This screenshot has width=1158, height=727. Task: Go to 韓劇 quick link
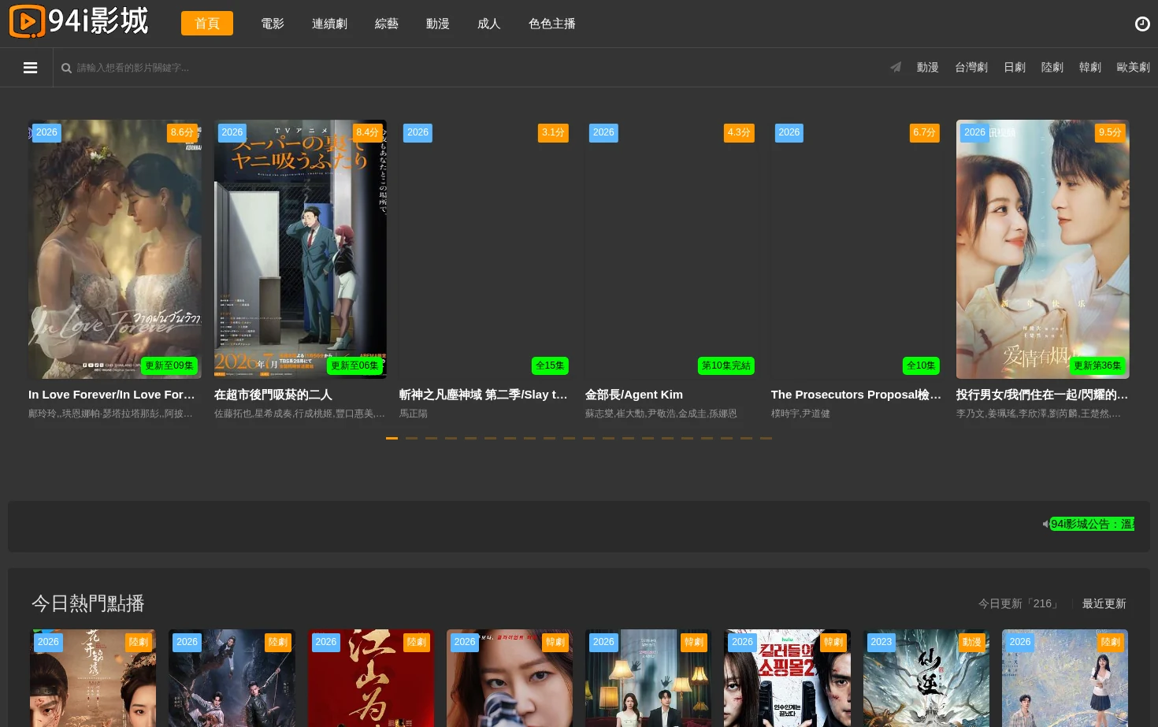[x=1090, y=67]
